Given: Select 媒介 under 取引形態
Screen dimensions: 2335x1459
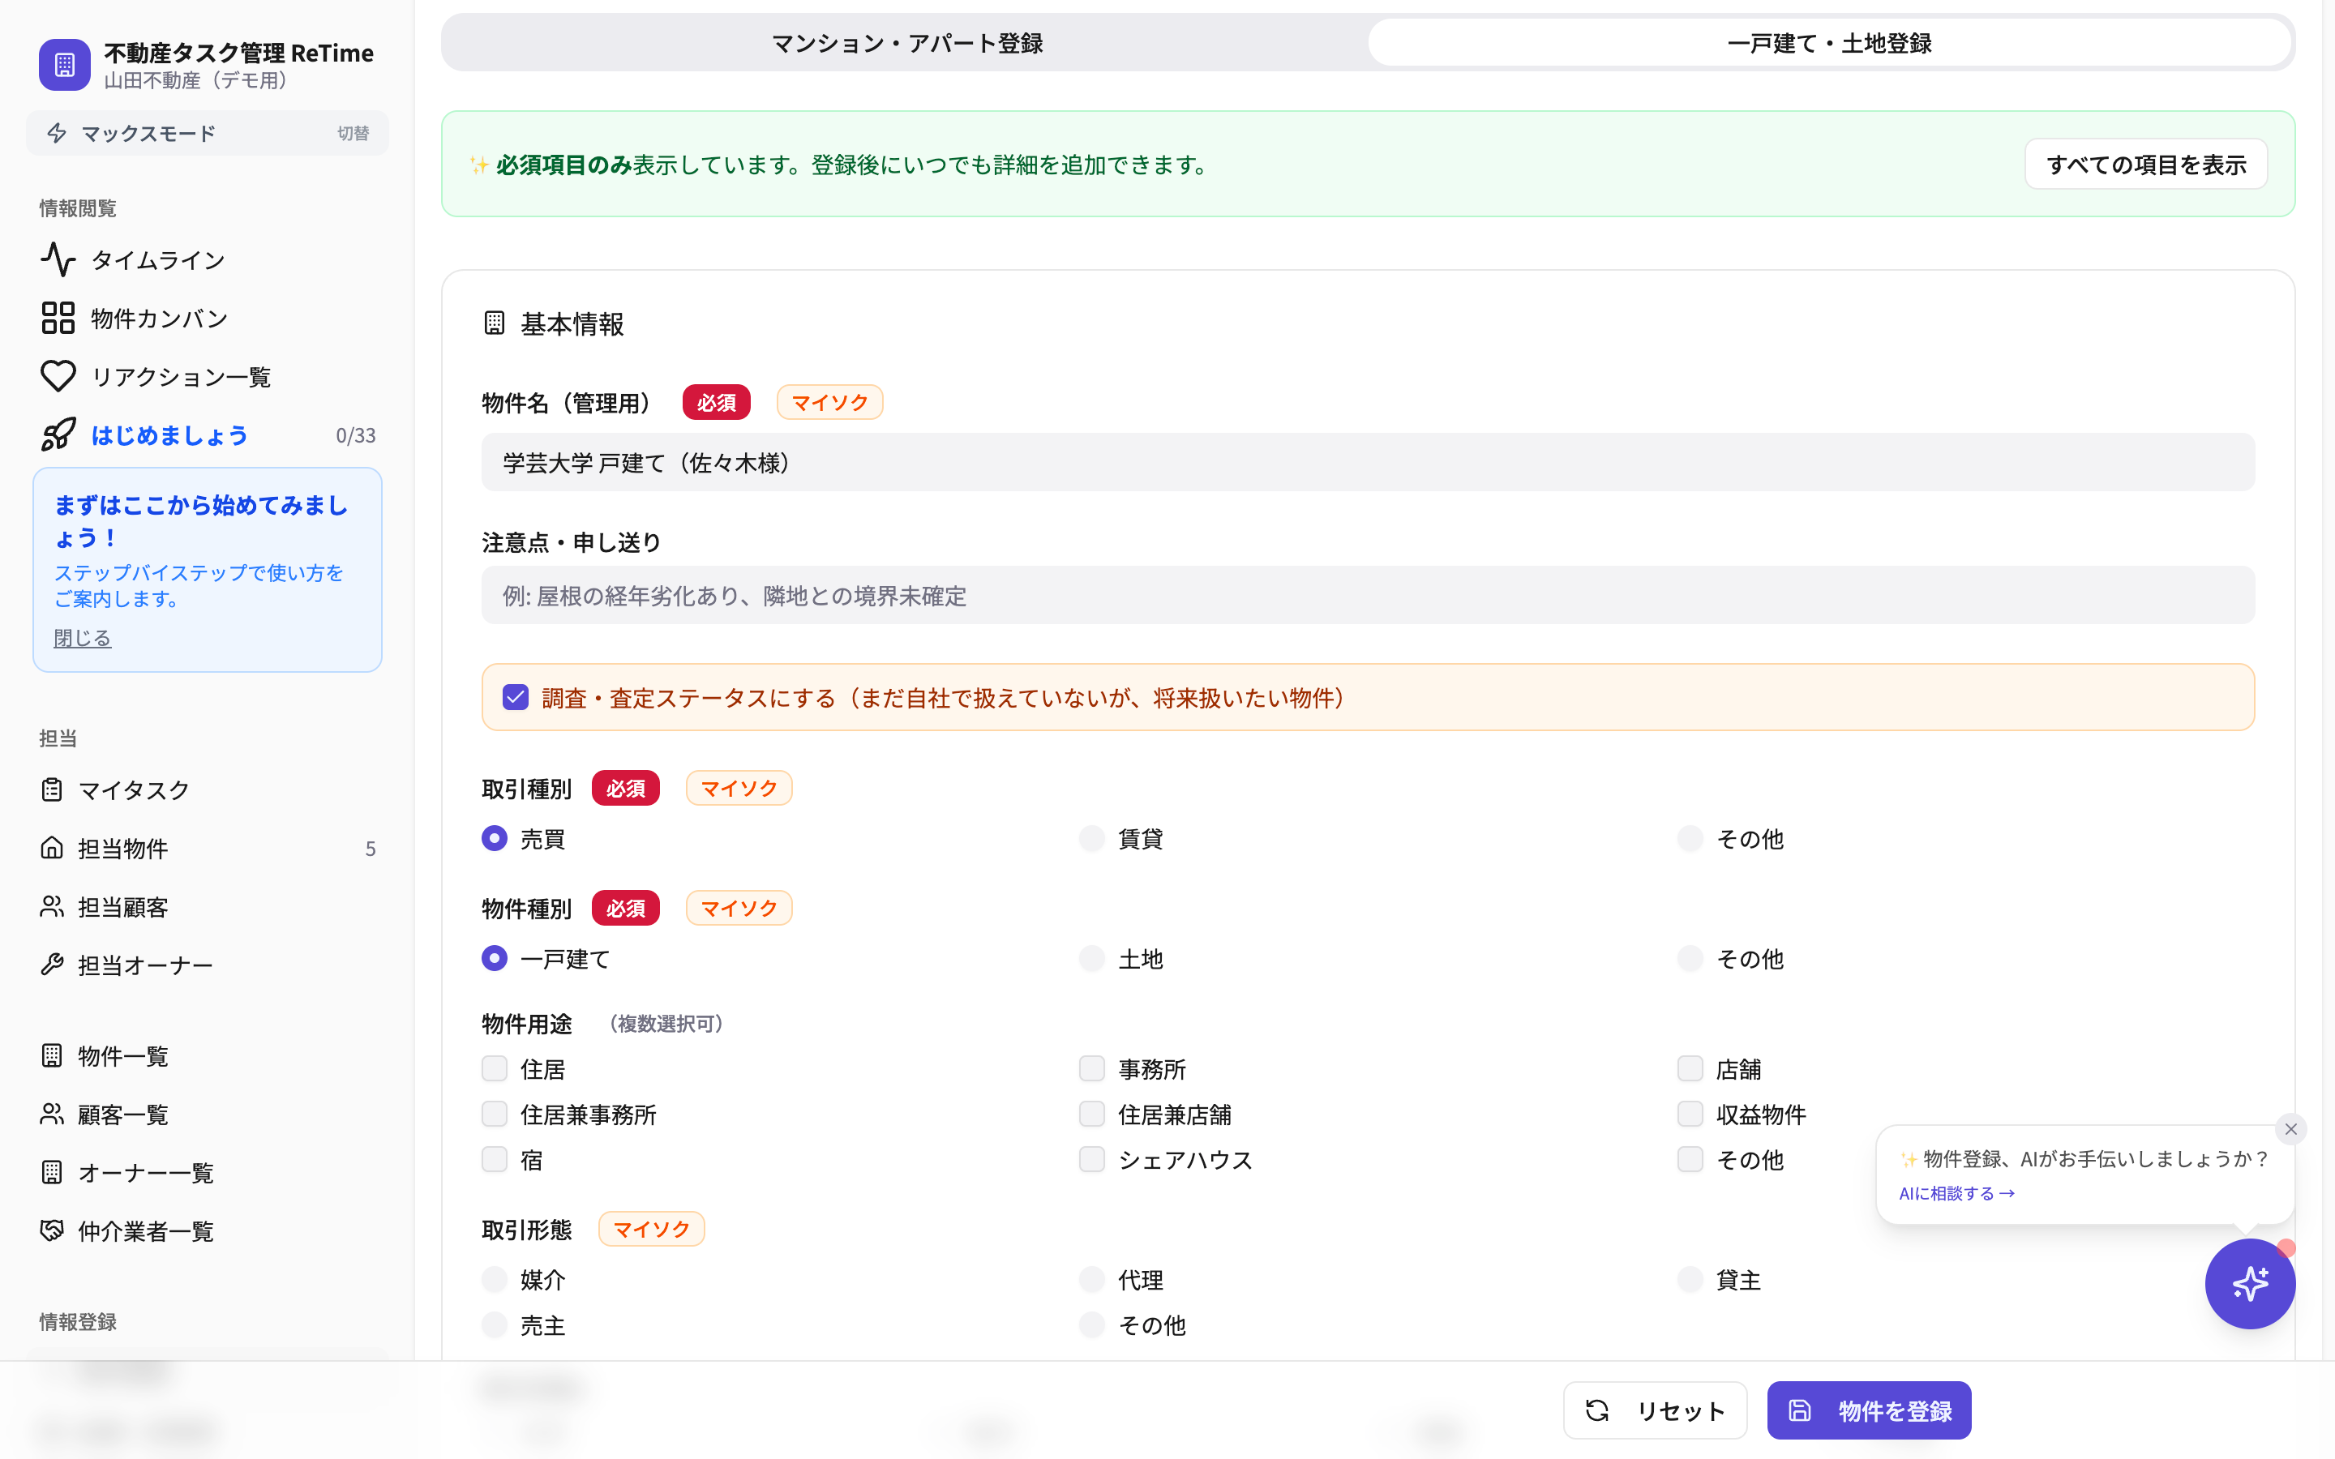Looking at the screenshot, I should 494,1280.
